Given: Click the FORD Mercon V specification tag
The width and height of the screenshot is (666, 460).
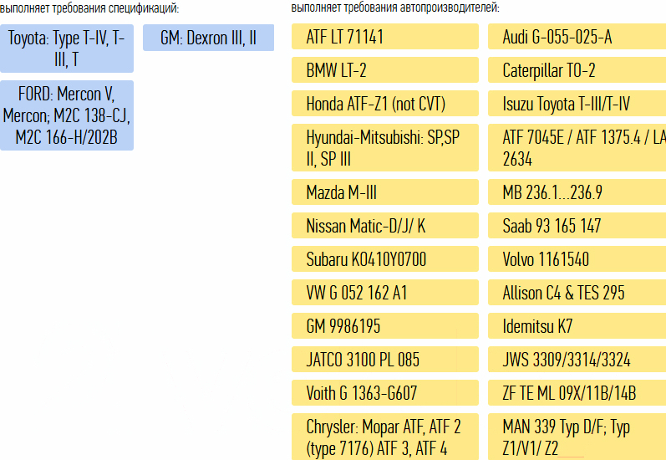Looking at the screenshot, I should pyautogui.click(x=67, y=115).
